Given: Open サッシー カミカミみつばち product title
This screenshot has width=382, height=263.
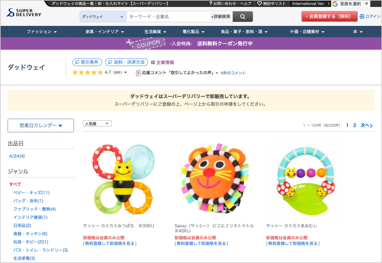Looking at the screenshot, I should 119,226.
